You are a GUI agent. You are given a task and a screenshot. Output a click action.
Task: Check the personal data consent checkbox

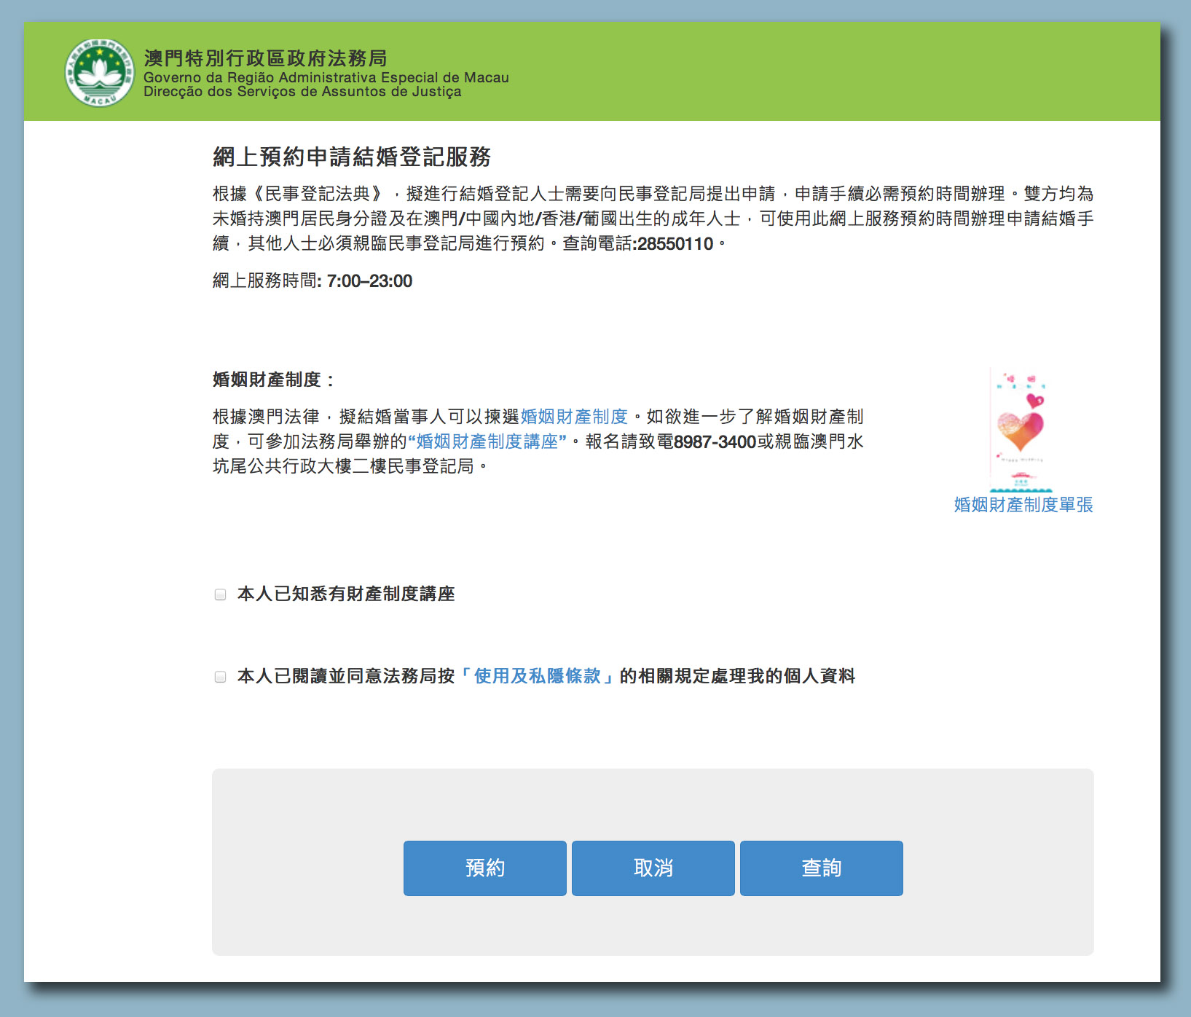pos(221,677)
